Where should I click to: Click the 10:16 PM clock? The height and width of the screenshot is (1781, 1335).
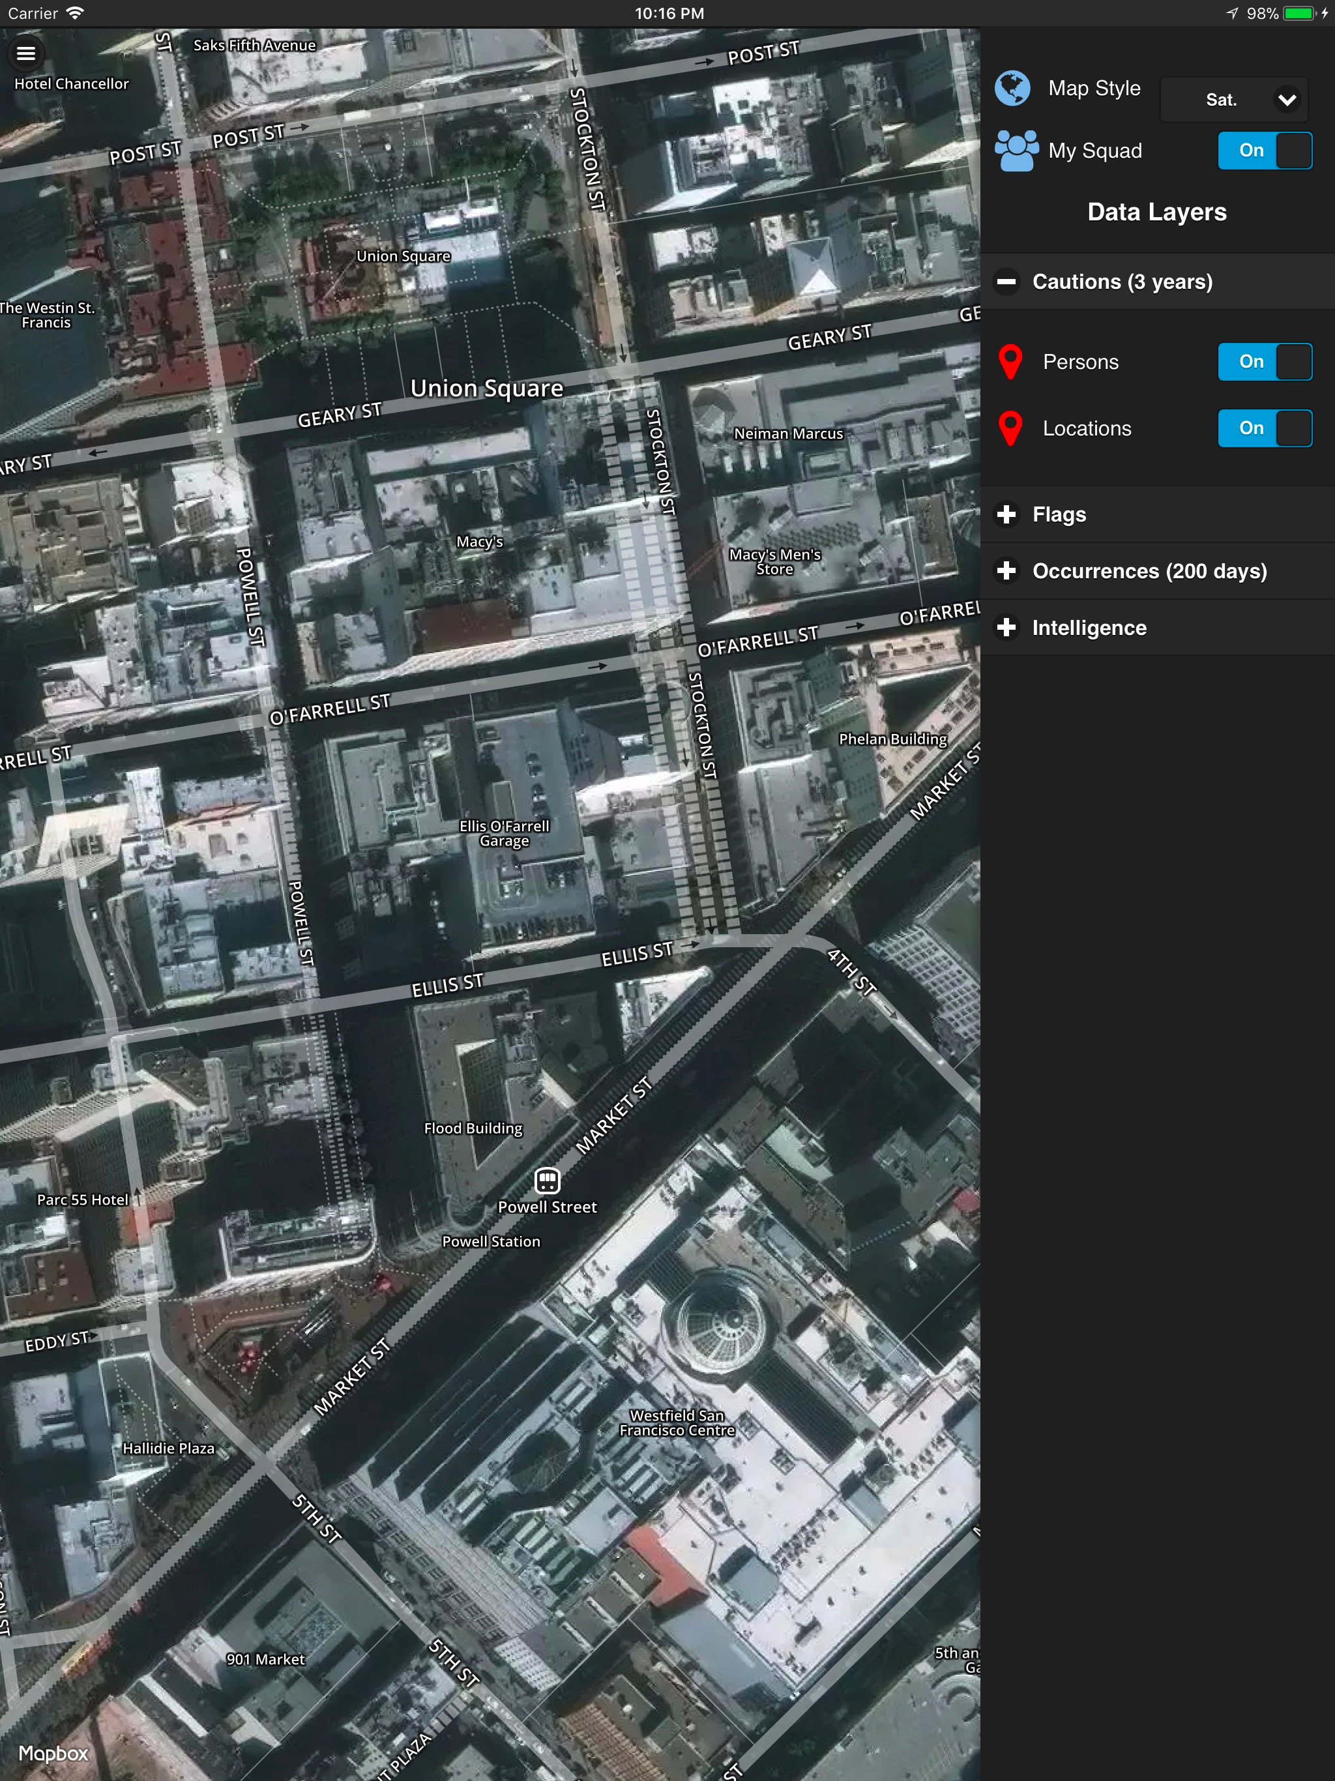point(669,14)
